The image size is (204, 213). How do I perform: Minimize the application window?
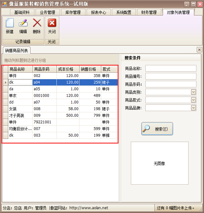click(187, 4)
